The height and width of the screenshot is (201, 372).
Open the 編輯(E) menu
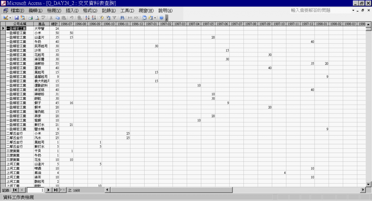[36, 11]
